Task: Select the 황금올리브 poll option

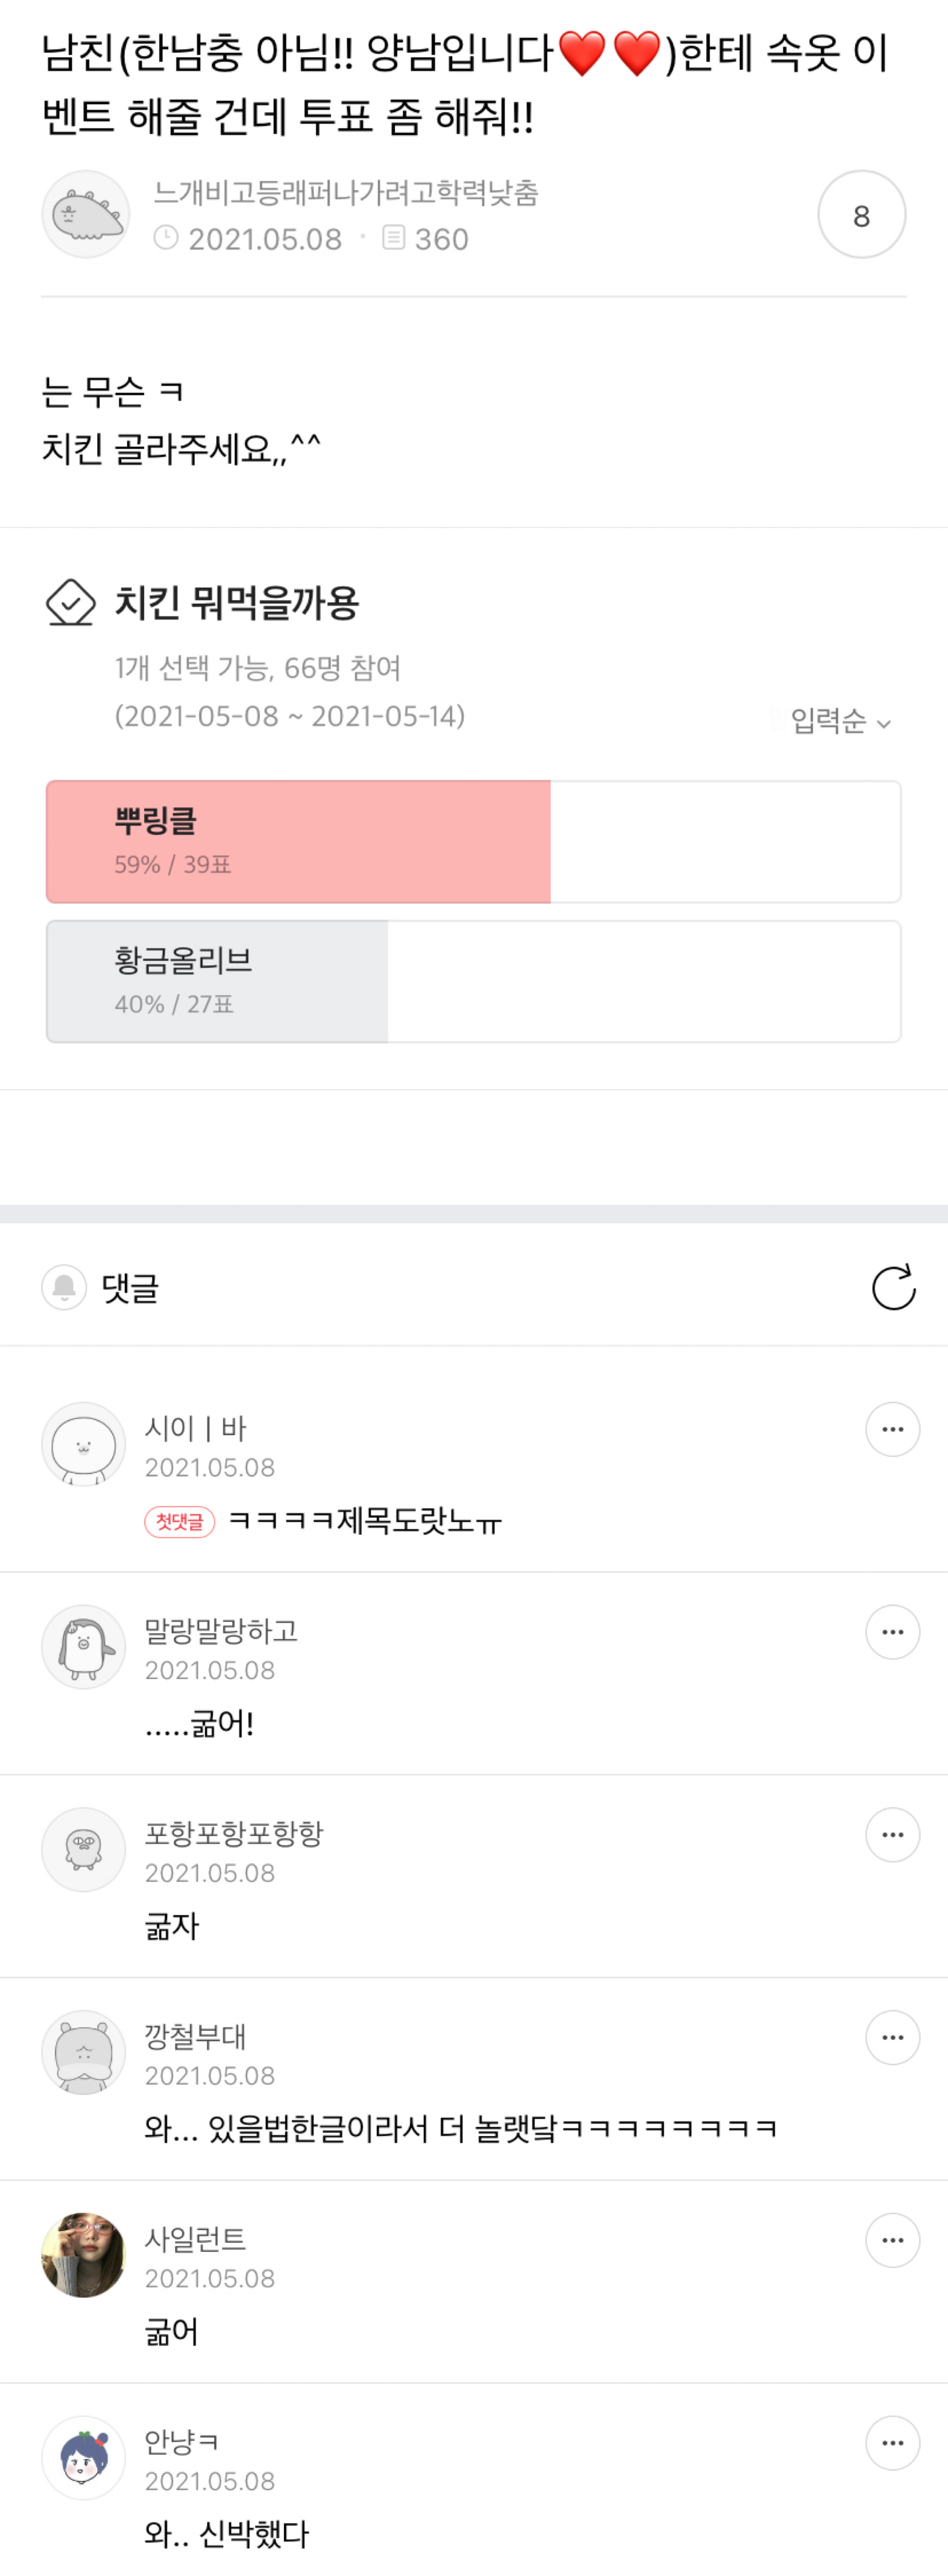Action: tap(473, 982)
